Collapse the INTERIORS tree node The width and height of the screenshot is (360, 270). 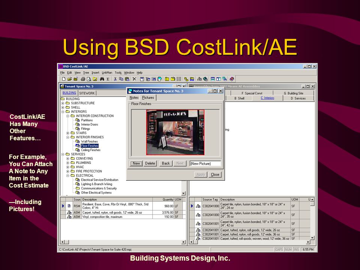click(x=63, y=112)
